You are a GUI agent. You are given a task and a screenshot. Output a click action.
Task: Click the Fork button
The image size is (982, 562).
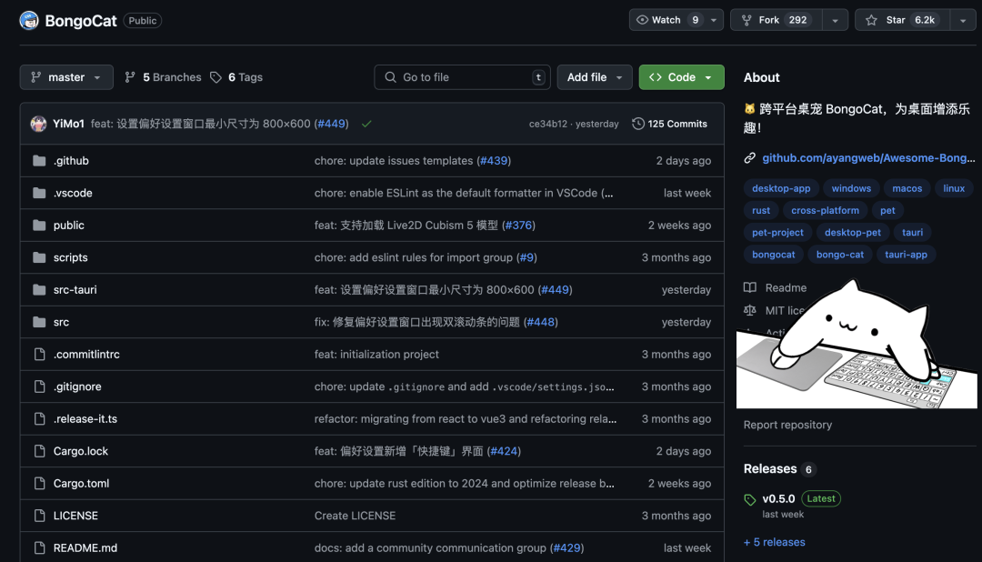(777, 20)
